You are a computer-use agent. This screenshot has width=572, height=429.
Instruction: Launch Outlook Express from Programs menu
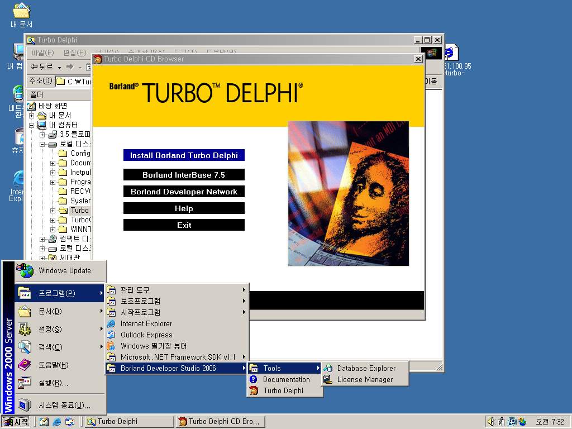(146, 335)
